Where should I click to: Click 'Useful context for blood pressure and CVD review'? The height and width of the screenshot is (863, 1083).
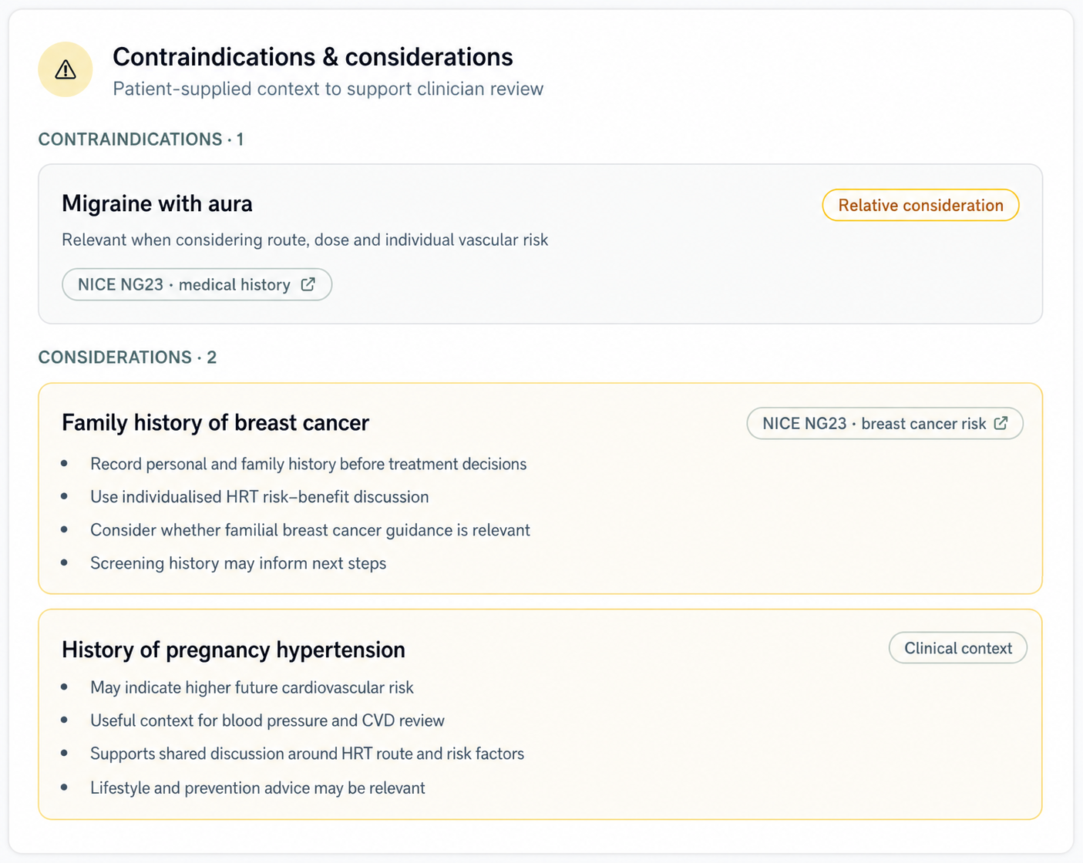point(267,720)
